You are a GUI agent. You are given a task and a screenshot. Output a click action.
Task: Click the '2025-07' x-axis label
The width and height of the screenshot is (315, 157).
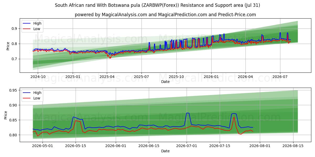[141, 77]
